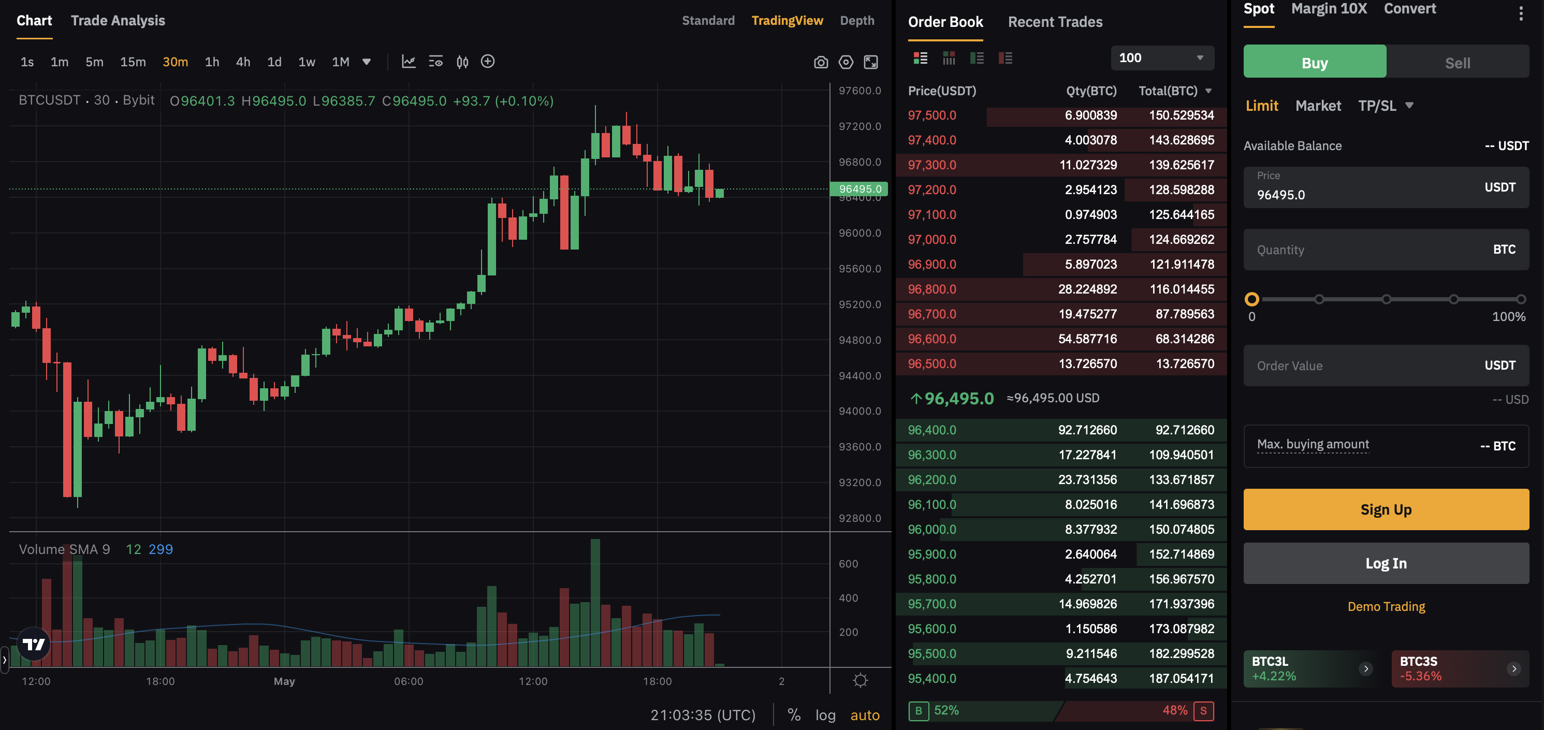The image size is (1544, 730).
Task: Click the Price input field
Action: pyautogui.click(x=1386, y=187)
